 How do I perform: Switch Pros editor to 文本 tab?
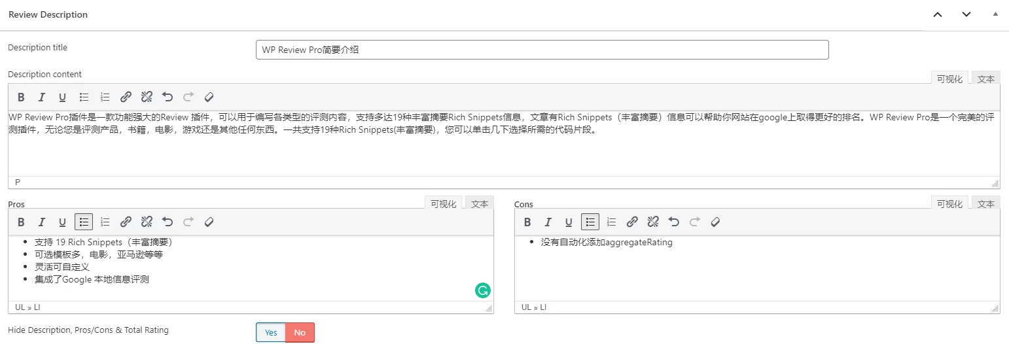point(480,203)
